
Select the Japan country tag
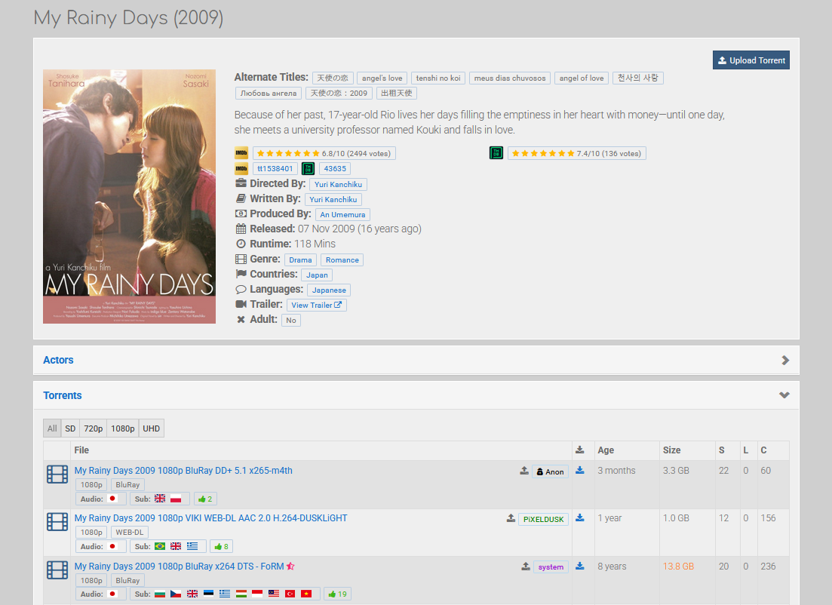[317, 275]
